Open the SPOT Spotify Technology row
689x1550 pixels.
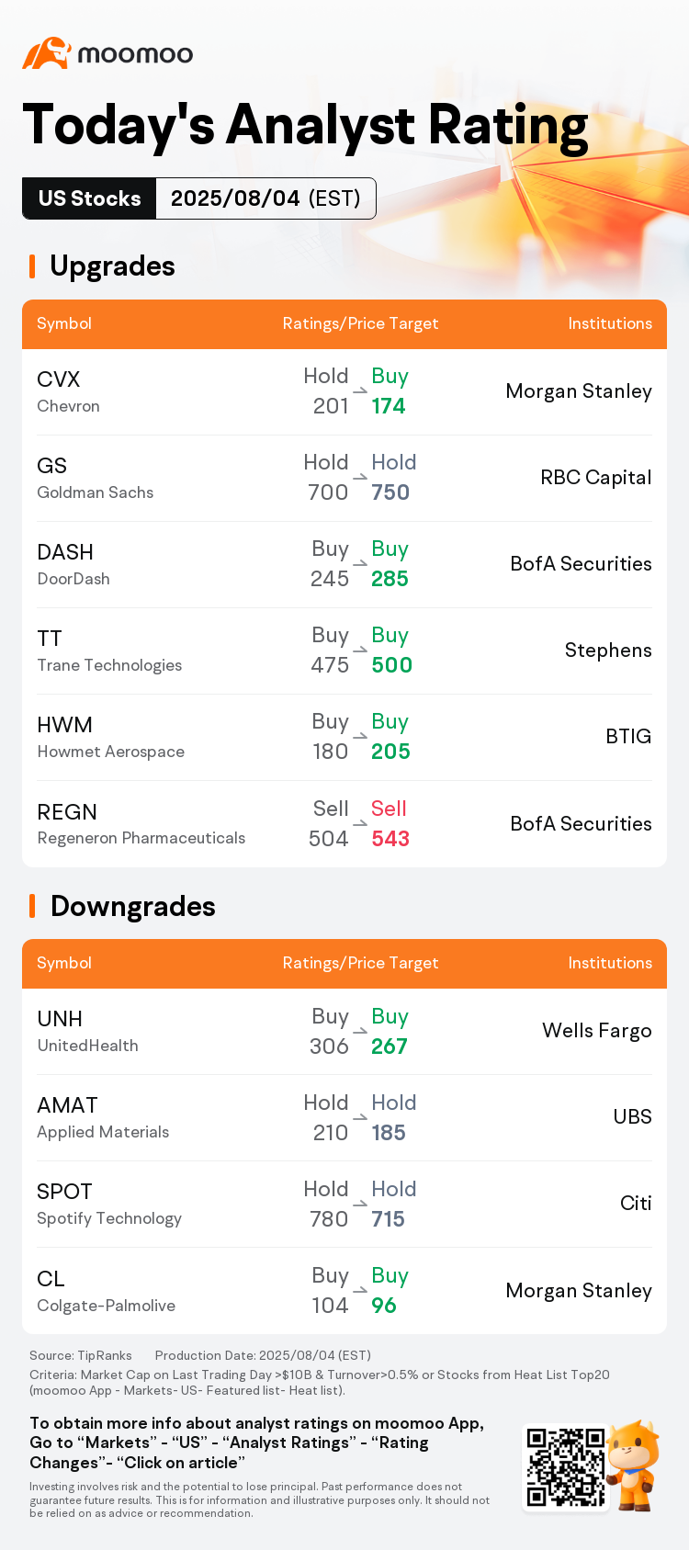344,1204
